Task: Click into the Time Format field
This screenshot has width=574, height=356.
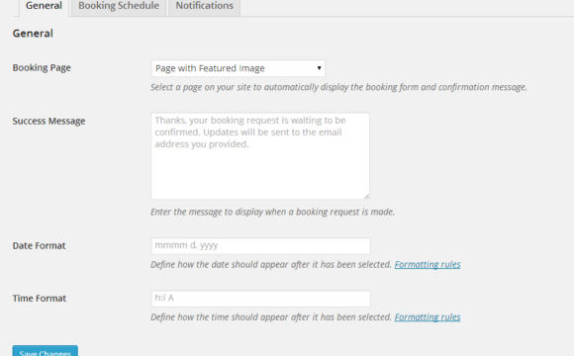Action: [x=260, y=299]
